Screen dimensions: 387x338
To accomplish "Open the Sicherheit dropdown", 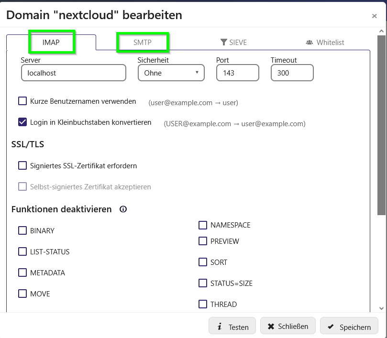I will 171,73.
